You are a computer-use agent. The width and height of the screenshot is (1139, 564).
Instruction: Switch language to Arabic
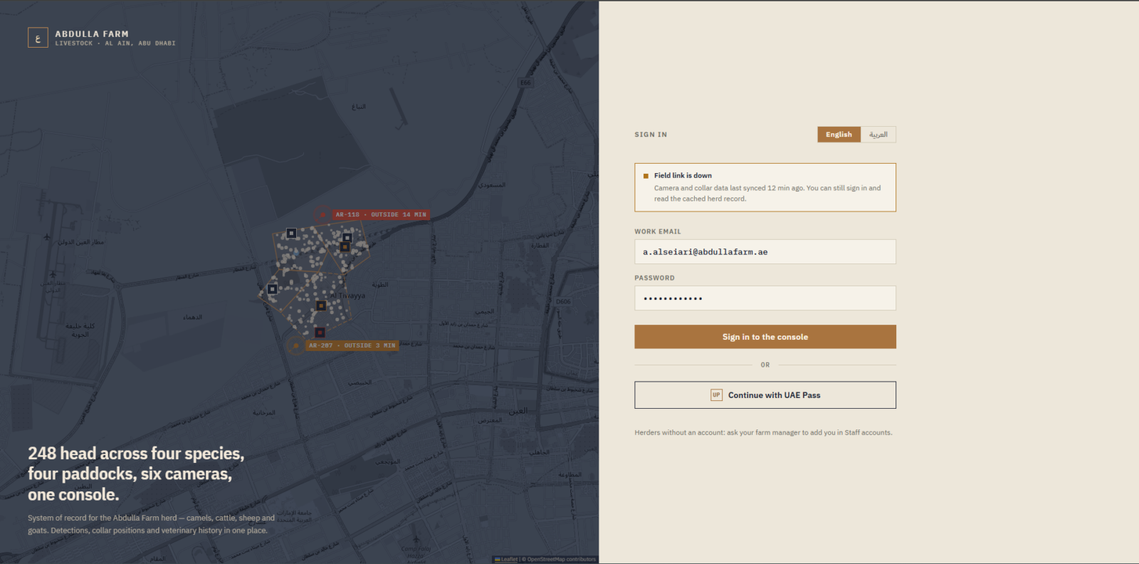click(878, 135)
